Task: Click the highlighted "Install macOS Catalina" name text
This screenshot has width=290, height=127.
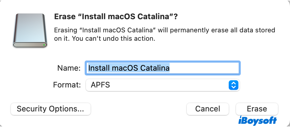Action: (x=129, y=68)
